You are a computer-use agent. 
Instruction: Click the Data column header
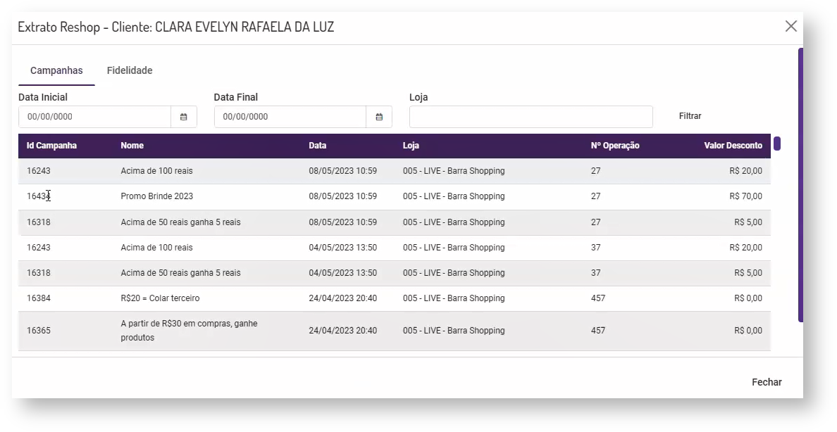pyautogui.click(x=317, y=146)
